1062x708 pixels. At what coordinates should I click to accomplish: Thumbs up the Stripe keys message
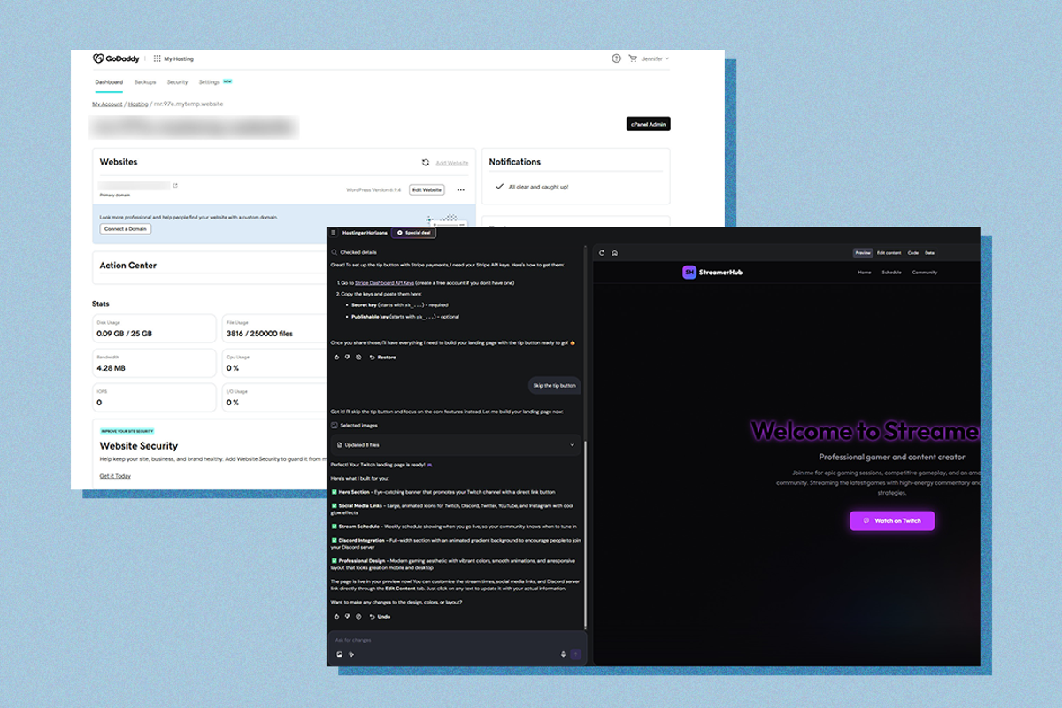pos(336,357)
